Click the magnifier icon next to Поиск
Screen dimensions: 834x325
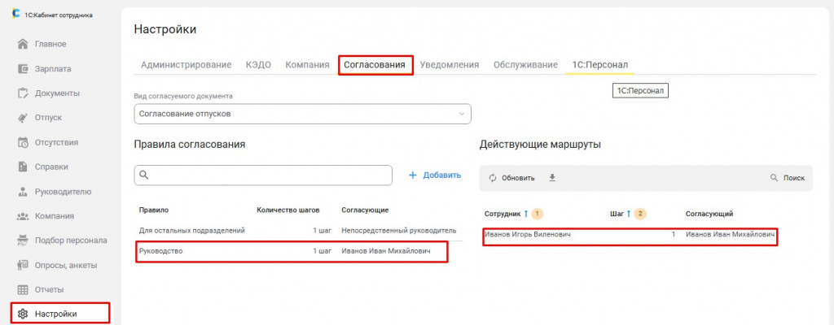pyautogui.click(x=774, y=178)
